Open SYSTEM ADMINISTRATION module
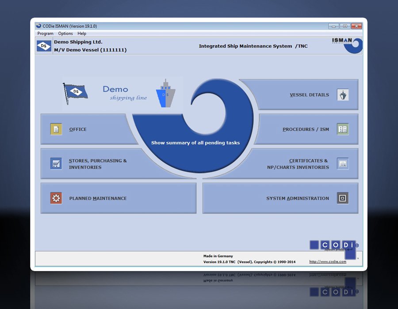 click(x=280, y=198)
